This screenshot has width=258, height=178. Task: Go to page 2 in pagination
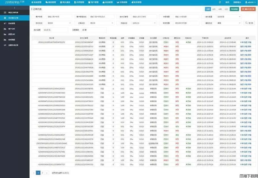tap(42, 173)
